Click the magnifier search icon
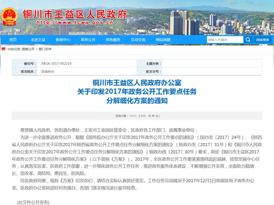 pyautogui.click(x=248, y=40)
